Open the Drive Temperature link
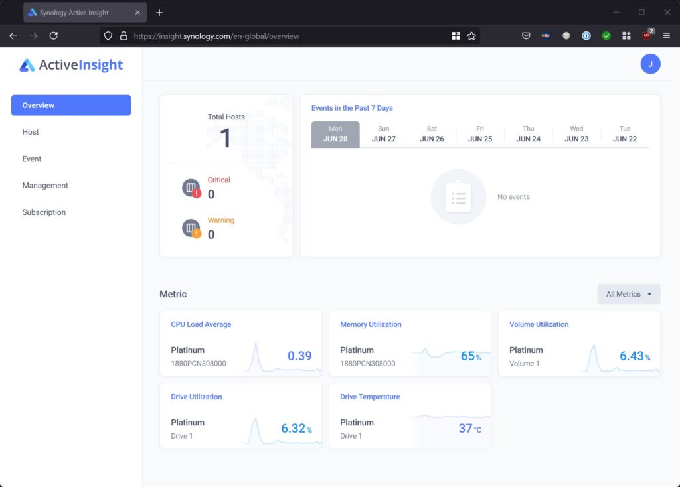This screenshot has height=487, width=680. (x=370, y=397)
